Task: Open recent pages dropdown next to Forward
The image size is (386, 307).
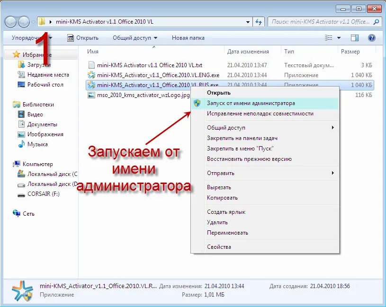Action: (33, 22)
